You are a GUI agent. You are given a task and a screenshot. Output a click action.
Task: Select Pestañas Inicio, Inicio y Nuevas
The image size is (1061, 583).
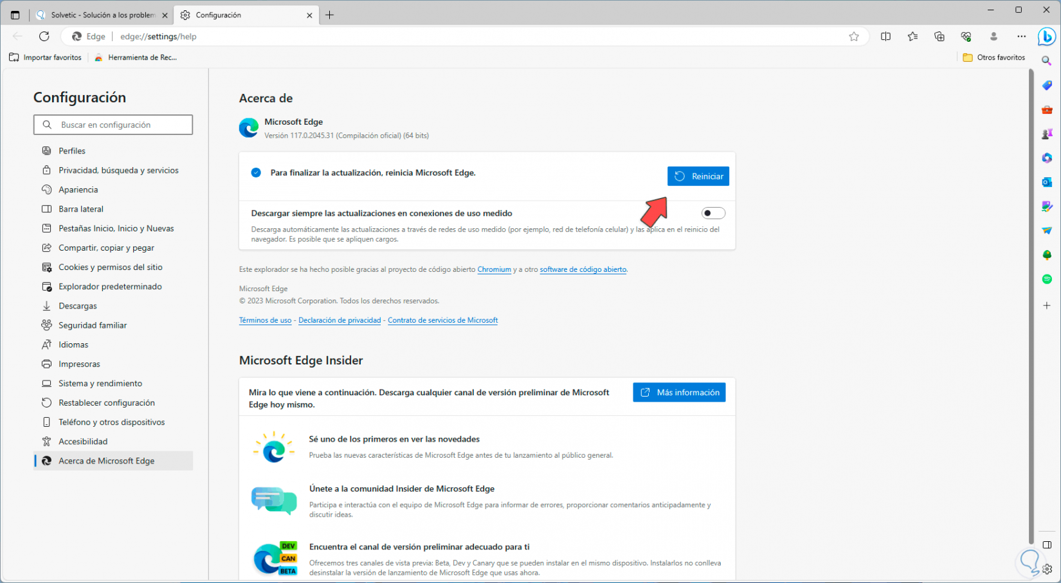[113, 228]
